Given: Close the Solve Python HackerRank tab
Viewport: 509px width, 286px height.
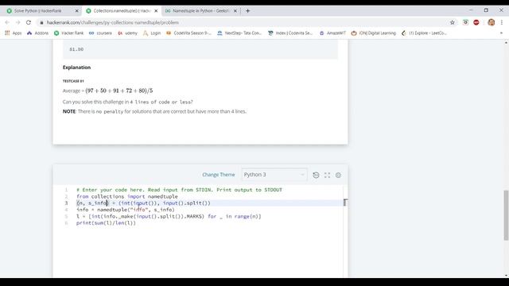Looking at the screenshot, I should [77, 10].
